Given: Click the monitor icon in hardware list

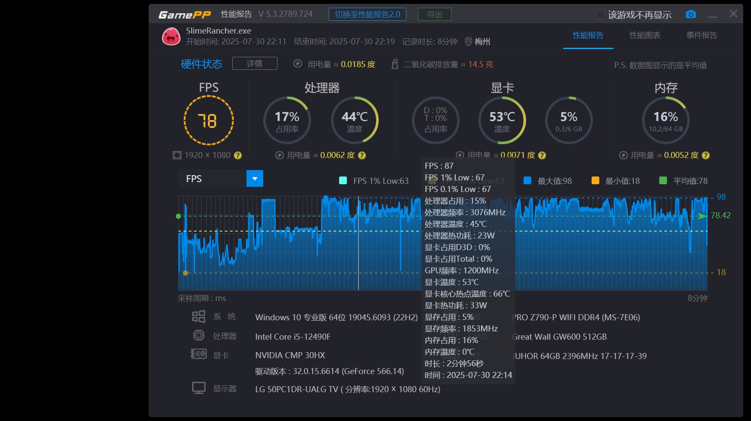Looking at the screenshot, I should [199, 388].
